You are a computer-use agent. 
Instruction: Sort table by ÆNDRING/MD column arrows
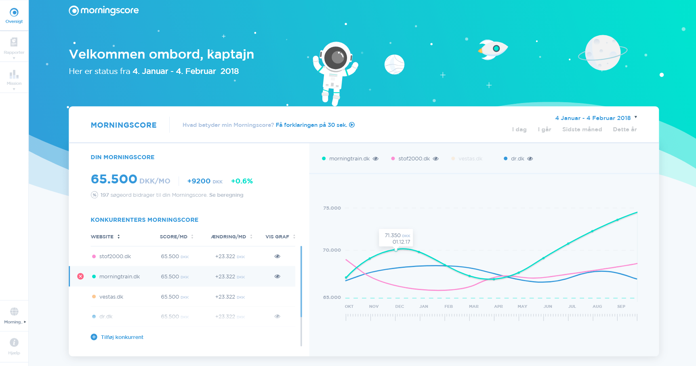tap(251, 237)
